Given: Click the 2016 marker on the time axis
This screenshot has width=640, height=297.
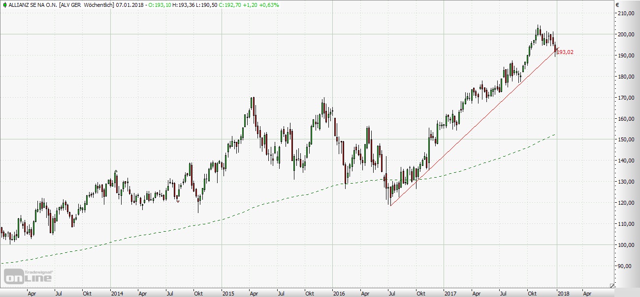Looking at the screenshot, I should (x=339, y=294).
